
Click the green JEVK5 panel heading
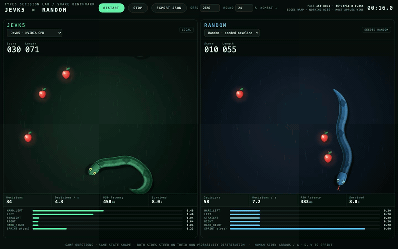pos(16,25)
